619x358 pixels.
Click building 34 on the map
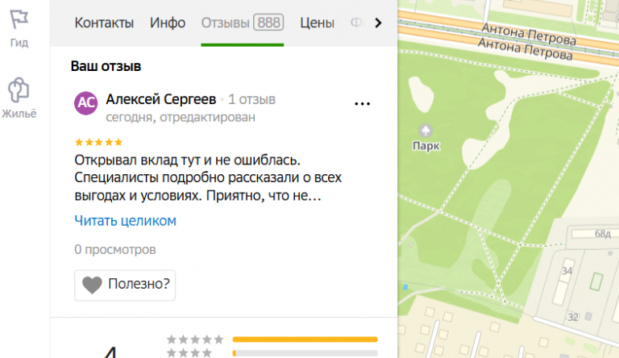[567, 271]
